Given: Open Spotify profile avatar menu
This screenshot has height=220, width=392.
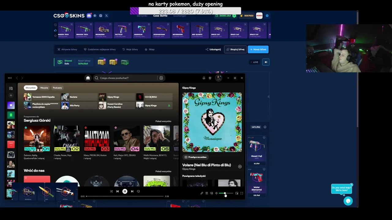Looking at the screenshot, I should point(218,78).
